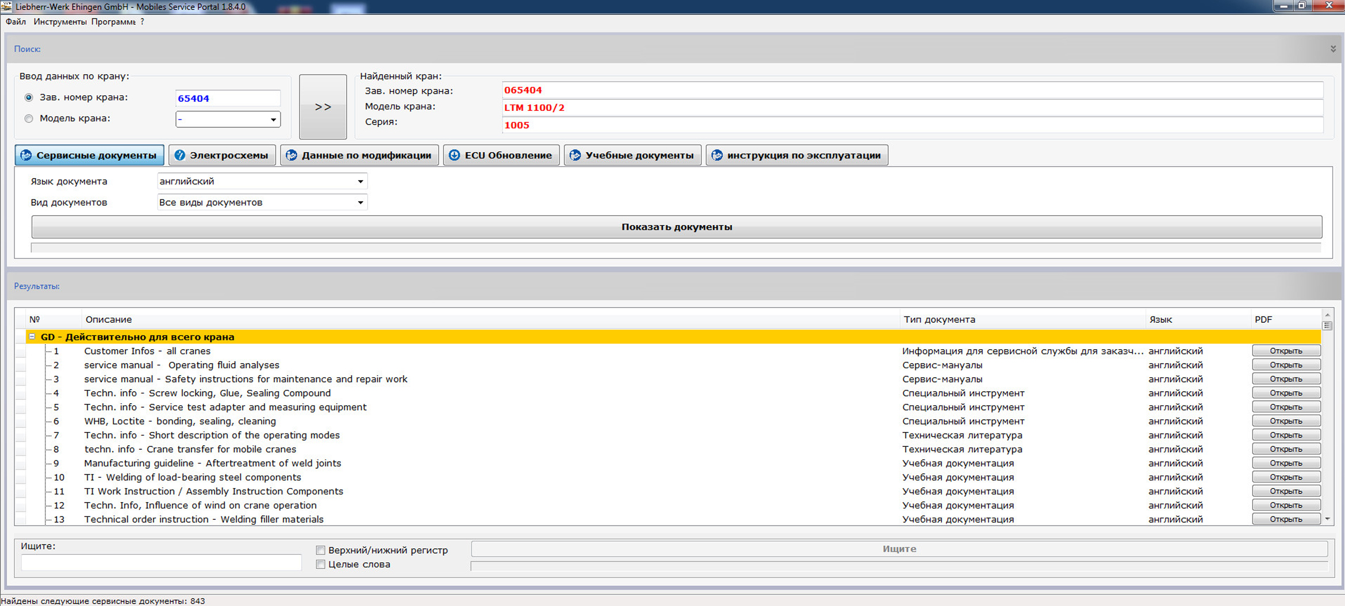Click the инструкция по эксплуатации icon
The image size is (1345, 606).
717,155
